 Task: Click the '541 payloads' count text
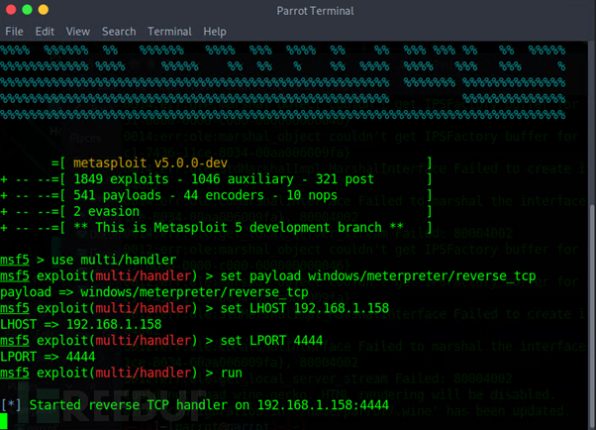(117, 195)
